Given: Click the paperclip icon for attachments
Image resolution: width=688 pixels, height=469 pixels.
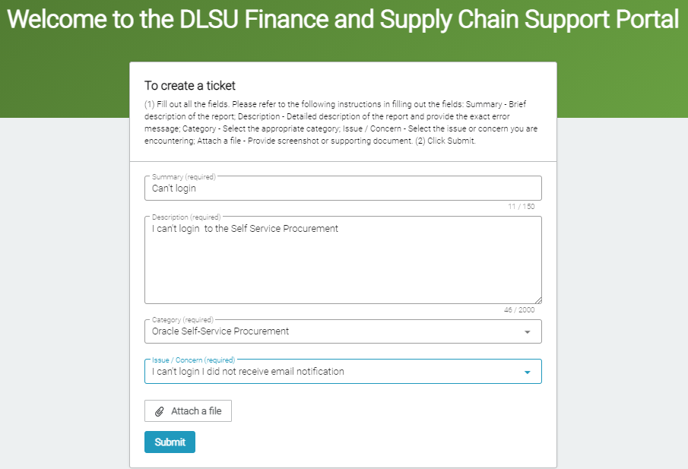Looking at the screenshot, I should point(160,411).
